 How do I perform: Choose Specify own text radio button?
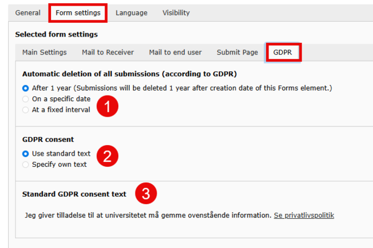[x=25, y=164]
